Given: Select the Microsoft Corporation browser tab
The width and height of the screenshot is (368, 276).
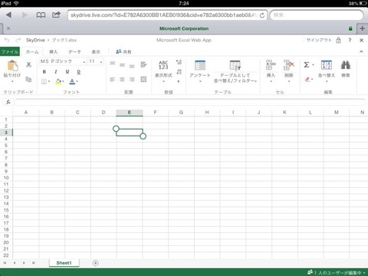Looking at the screenshot, I should 184,28.
